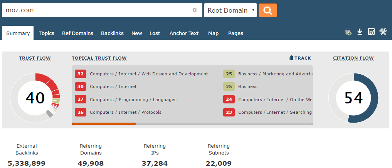Switch to the Lost tab
The height and width of the screenshot is (168, 392).
click(x=155, y=33)
